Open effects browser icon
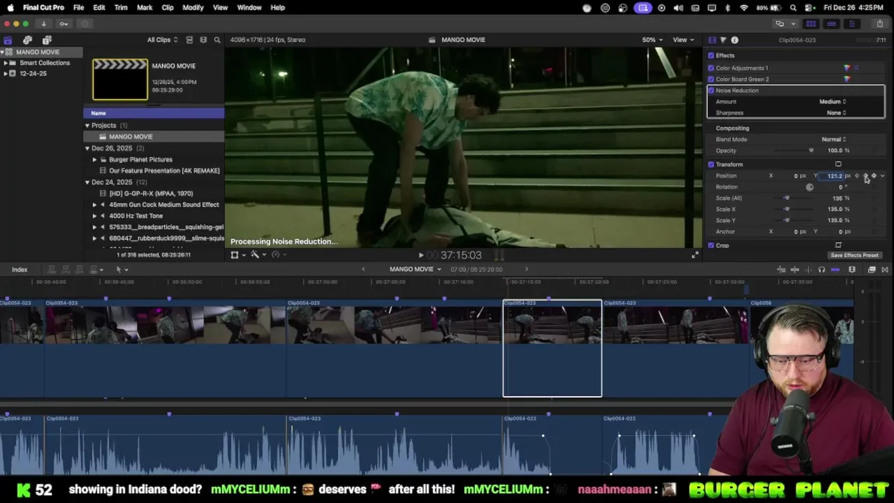894x503 pixels. (872, 270)
